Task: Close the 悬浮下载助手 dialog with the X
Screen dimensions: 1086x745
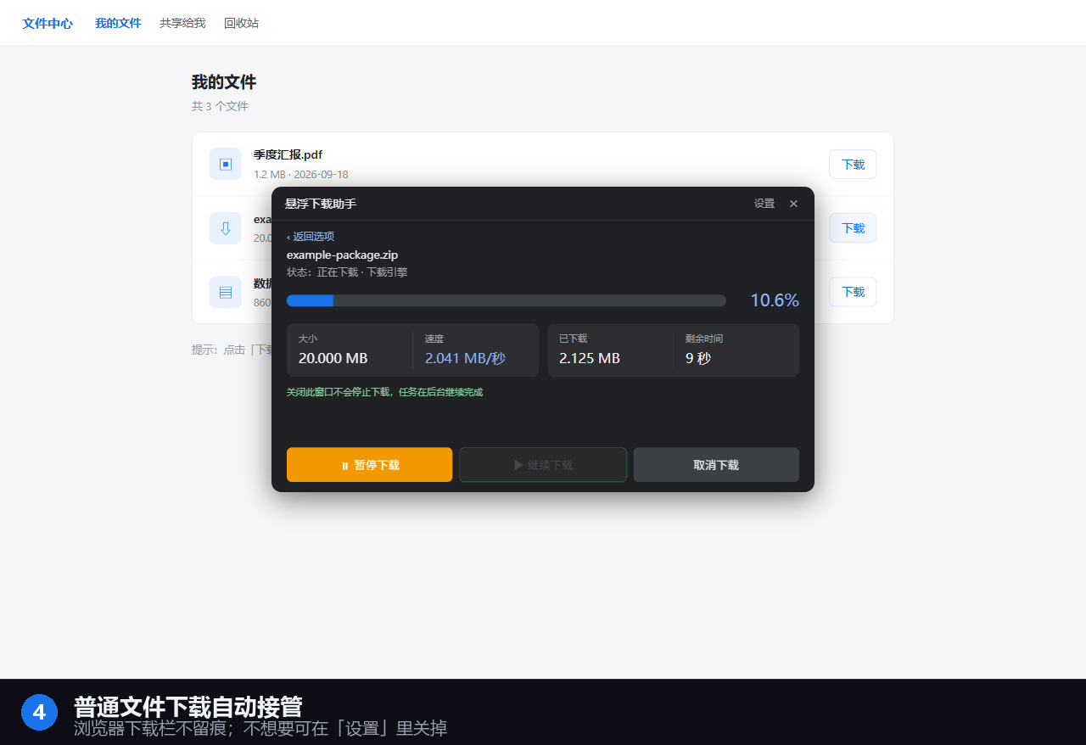Action: 793,204
